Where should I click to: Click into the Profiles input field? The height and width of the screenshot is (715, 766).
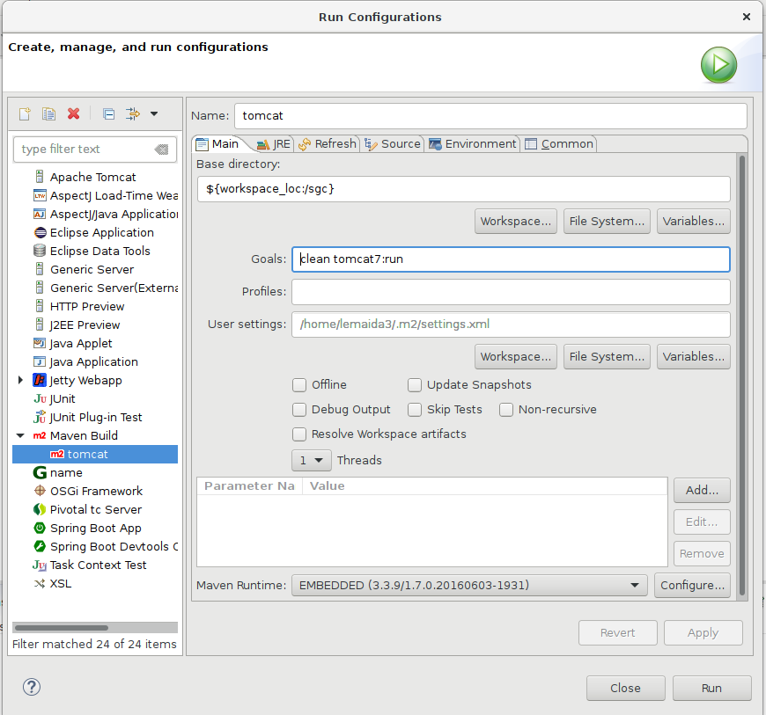(511, 292)
